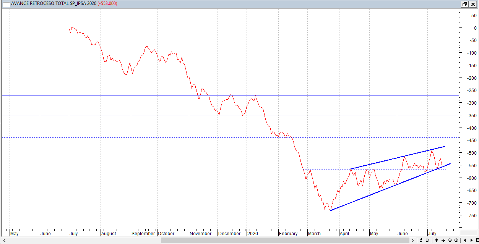Zoom out with the minus circle icon

pos(450,240)
